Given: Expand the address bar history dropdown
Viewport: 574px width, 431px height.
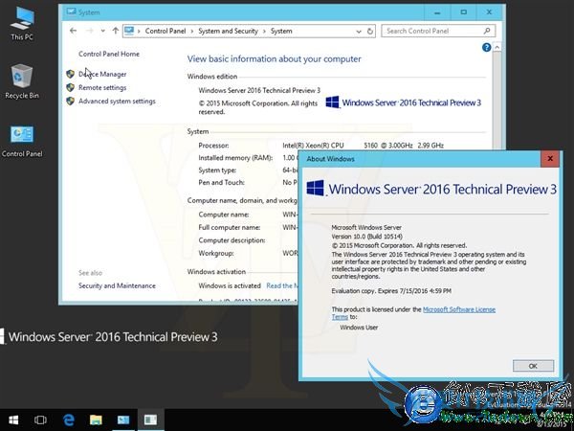Looking at the screenshot, I should 359,32.
